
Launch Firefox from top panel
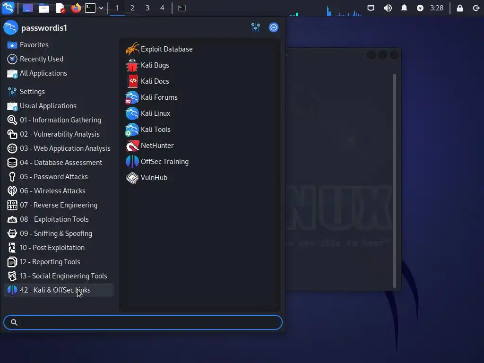tap(76, 8)
